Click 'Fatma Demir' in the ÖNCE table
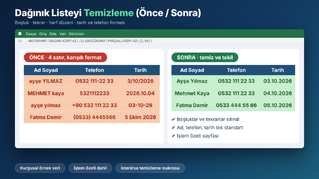The height and width of the screenshot is (179, 319). point(46,117)
